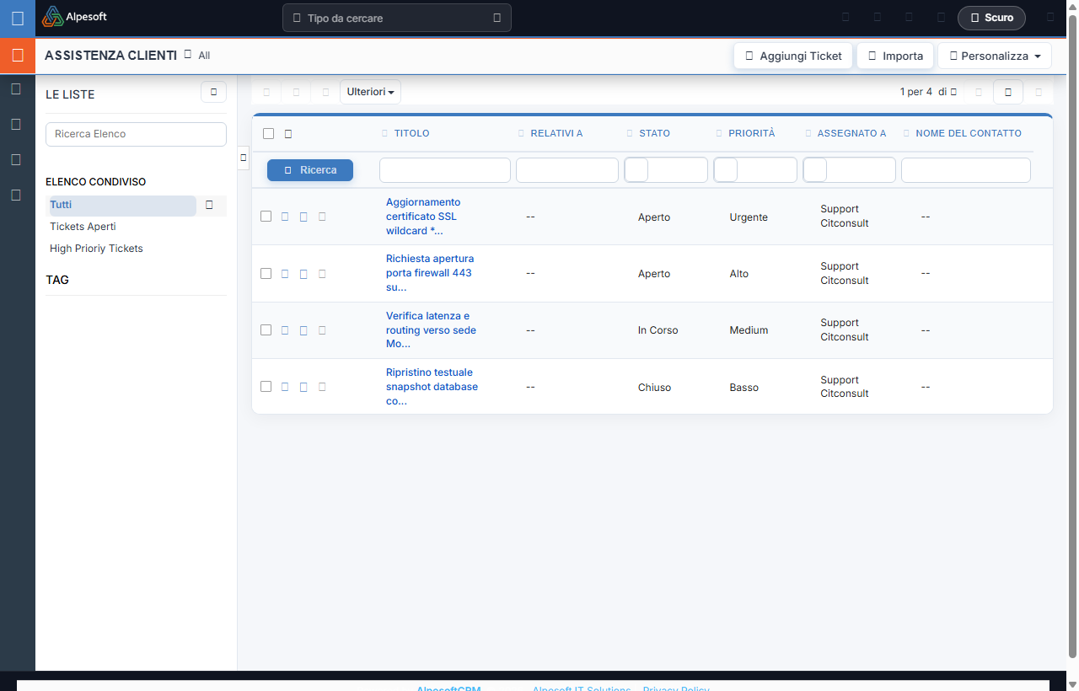Open ticket 'Verifica latenza e routing verso sede'
1079x691 pixels.
(431, 329)
